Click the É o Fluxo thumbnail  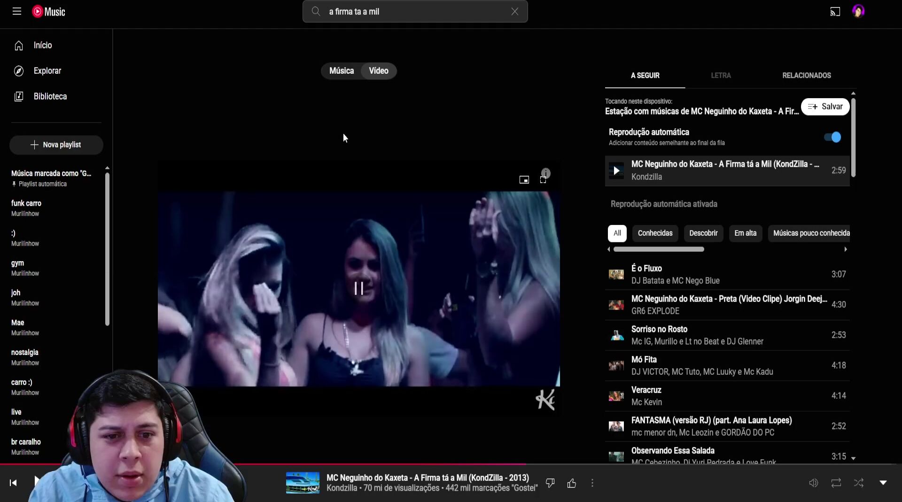tap(616, 274)
